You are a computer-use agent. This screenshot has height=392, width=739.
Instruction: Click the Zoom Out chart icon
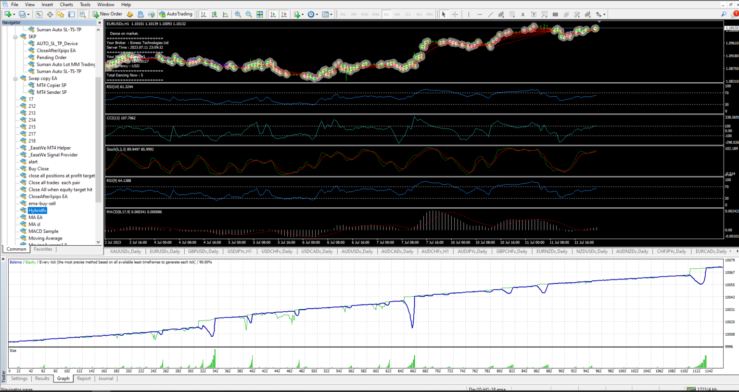[x=249, y=14]
